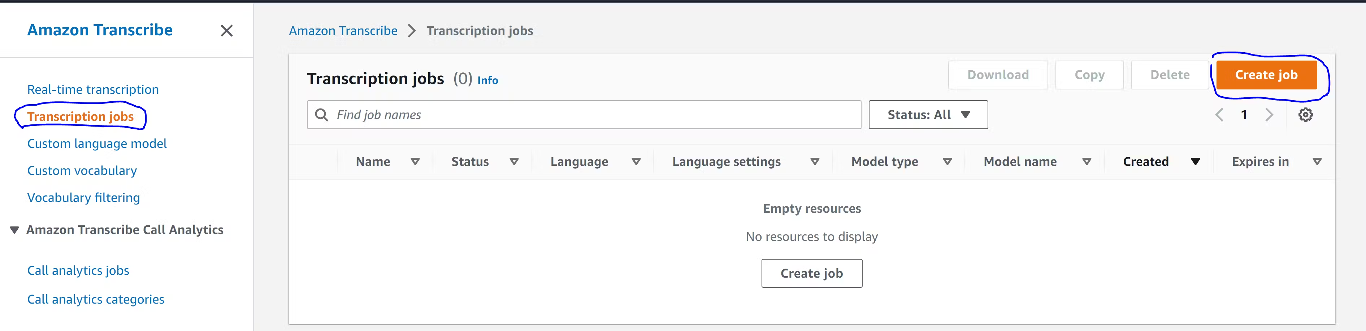1366x331 pixels.
Task: Open Call analytics categories in sidebar
Action: click(x=95, y=299)
